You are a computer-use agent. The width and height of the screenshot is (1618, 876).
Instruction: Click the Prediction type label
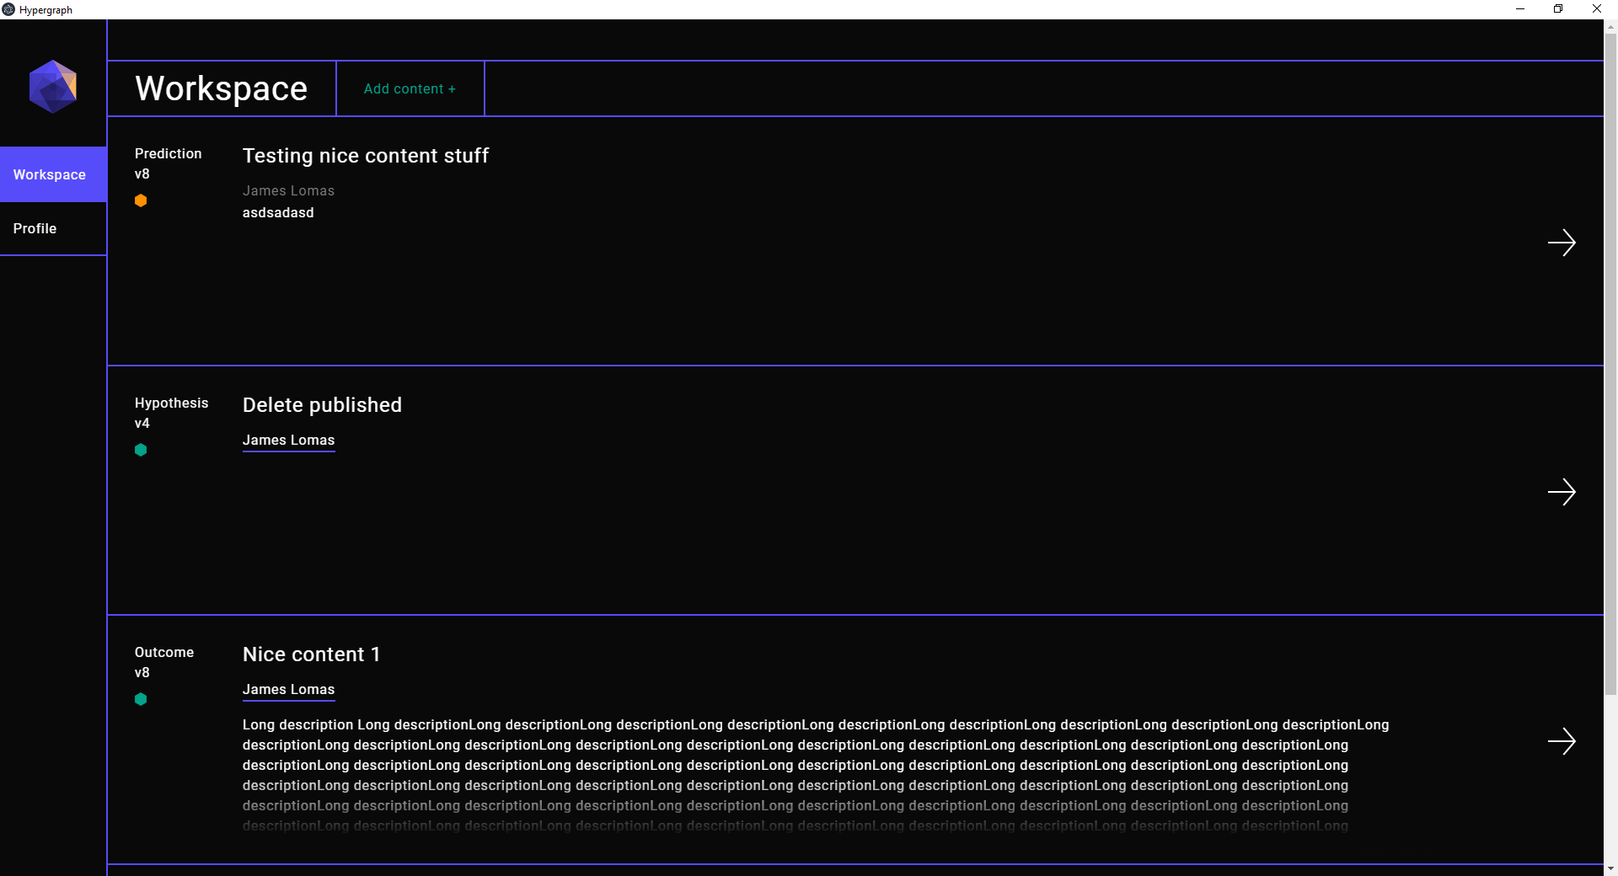(x=168, y=153)
